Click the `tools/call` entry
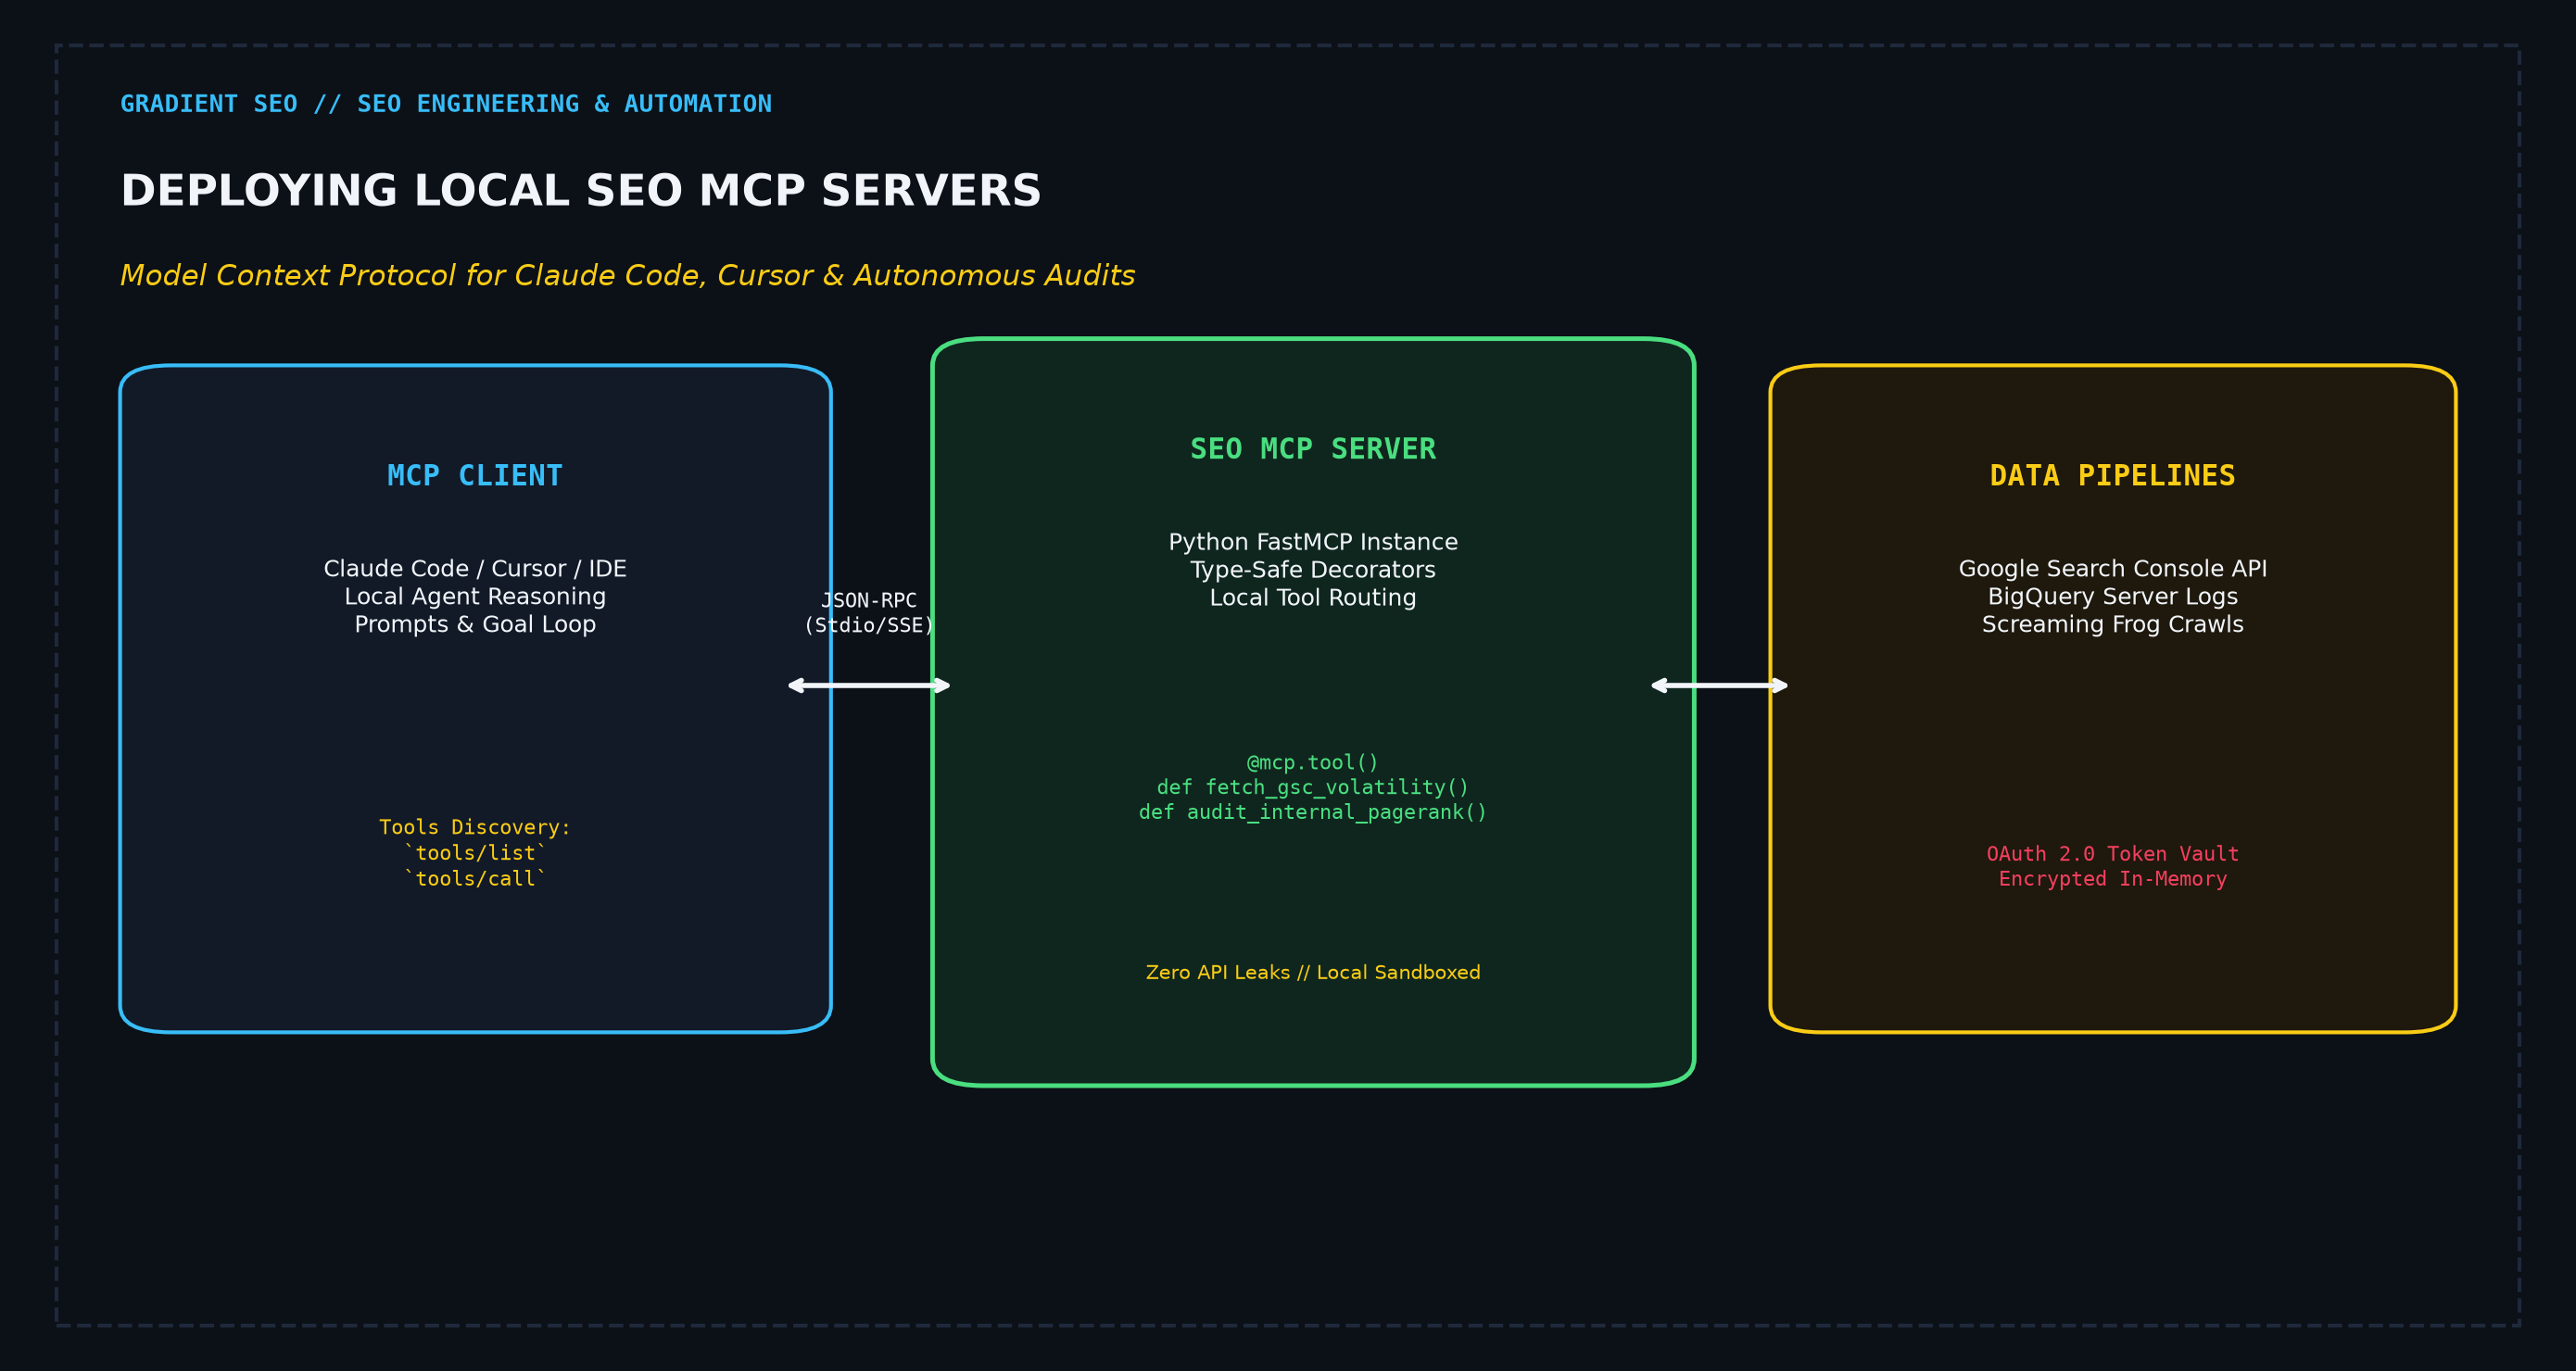The width and height of the screenshot is (2576, 1371). point(475,879)
